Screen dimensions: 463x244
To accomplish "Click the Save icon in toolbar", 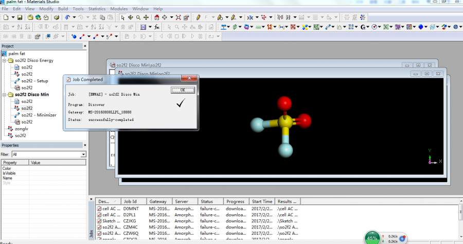I will pos(20,18).
